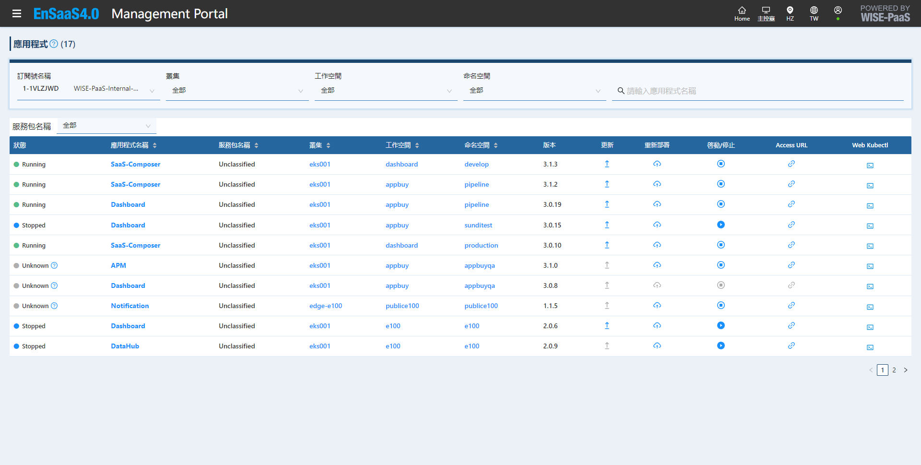Open the user account profile icon
The width and height of the screenshot is (921, 465).
[838, 11]
